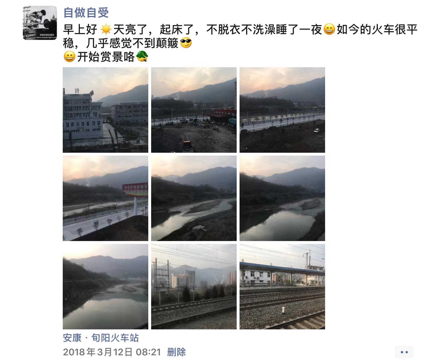Open the 自做自受 profile avatar
This screenshot has height=361, width=438.
tap(40, 23)
